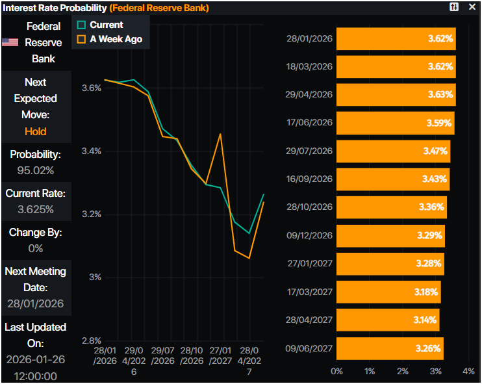Select the 17/06/2026 bar showing 3.59%

tap(395, 123)
